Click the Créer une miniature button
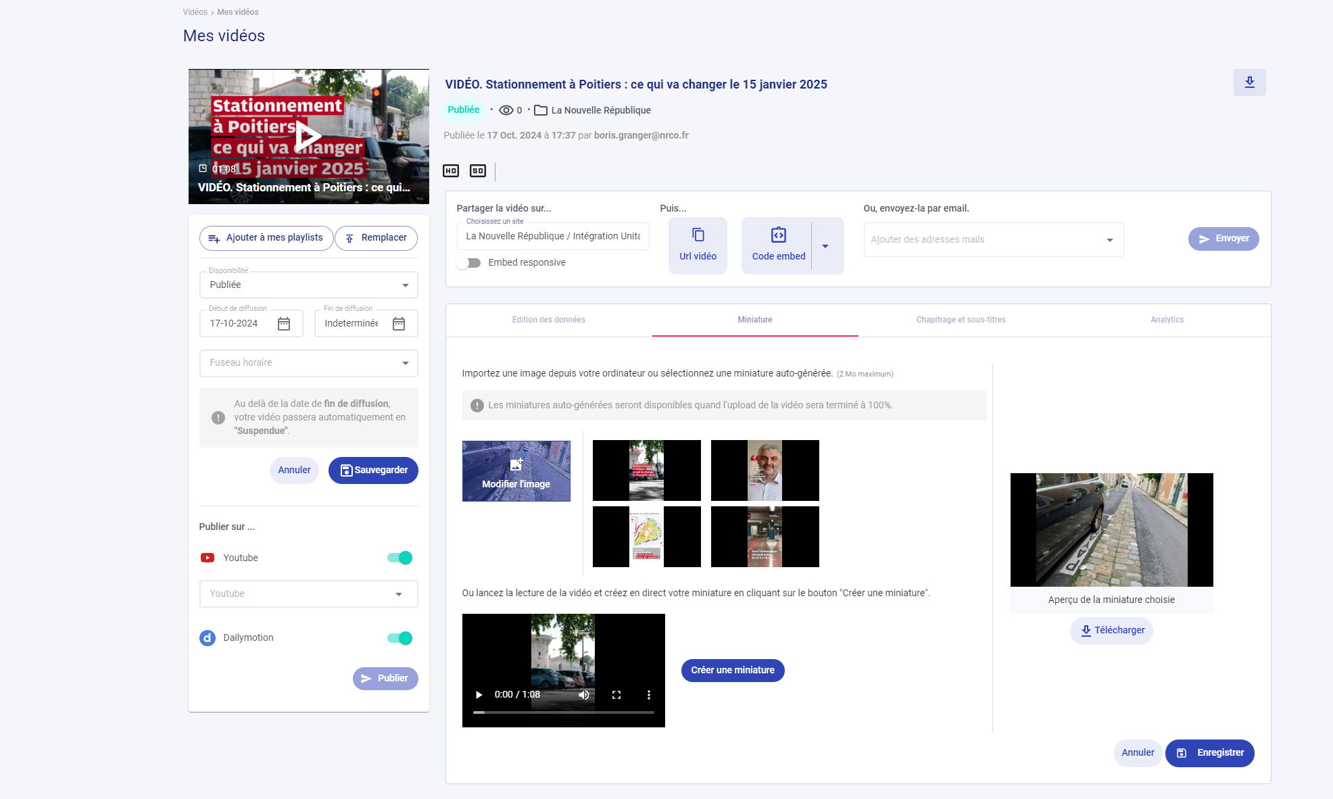 click(733, 671)
